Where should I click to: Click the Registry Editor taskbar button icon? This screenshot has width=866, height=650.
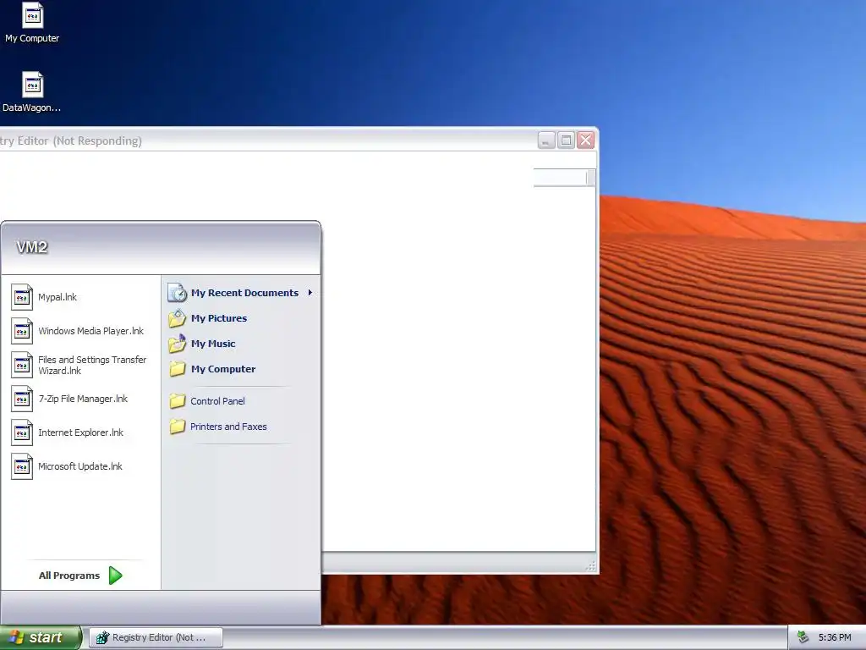coord(102,637)
